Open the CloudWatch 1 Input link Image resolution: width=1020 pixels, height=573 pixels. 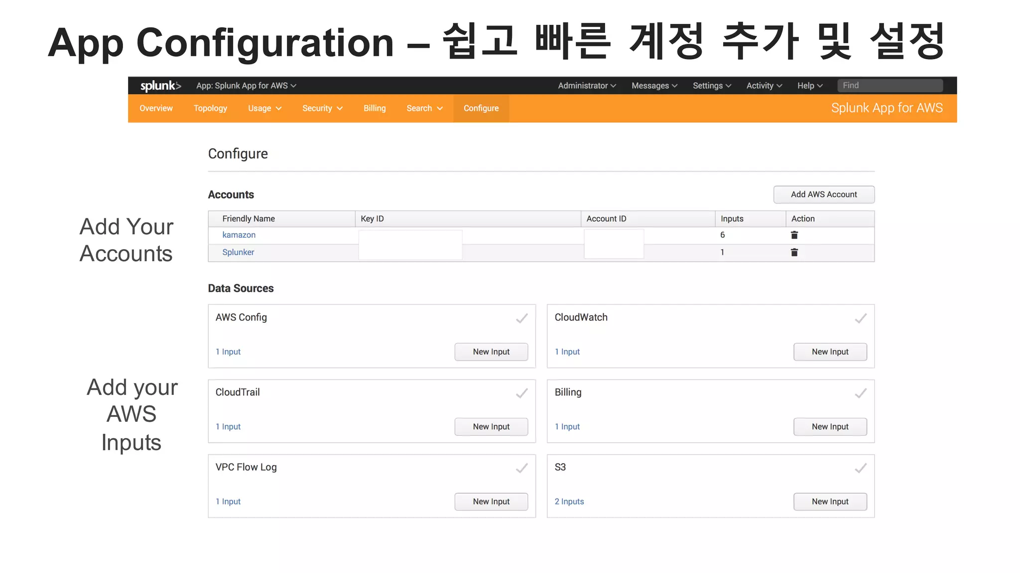pos(567,352)
